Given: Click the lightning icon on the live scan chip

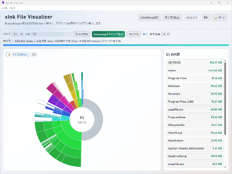Looking at the screenshot, I should click(x=9, y=55).
